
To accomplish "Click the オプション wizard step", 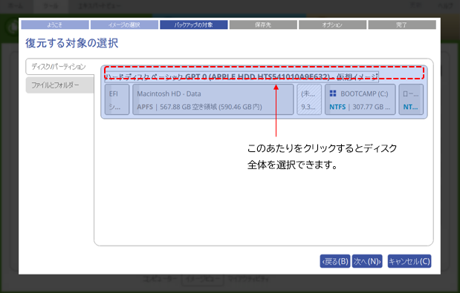I will coord(332,25).
